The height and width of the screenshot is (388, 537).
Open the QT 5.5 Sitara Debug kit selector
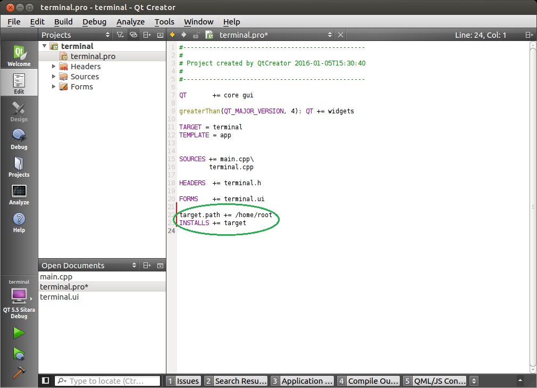point(19,299)
